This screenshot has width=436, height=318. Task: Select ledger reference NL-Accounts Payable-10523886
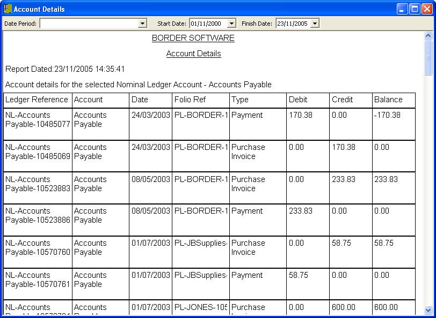pos(38,215)
